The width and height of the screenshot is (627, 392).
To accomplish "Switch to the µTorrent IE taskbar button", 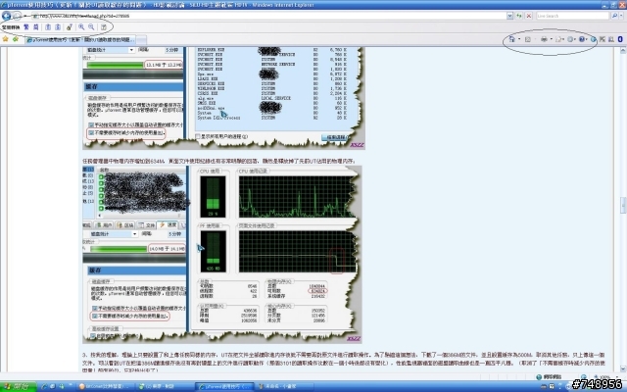I will 224,386.
